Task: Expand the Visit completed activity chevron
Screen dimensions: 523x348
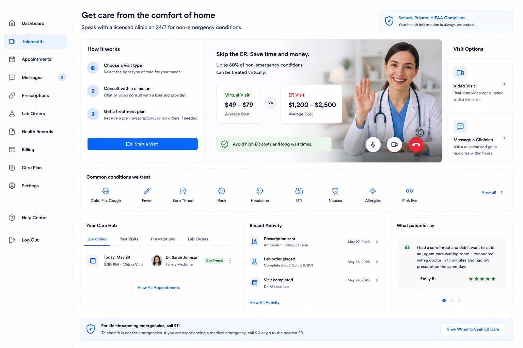Action: (x=377, y=280)
